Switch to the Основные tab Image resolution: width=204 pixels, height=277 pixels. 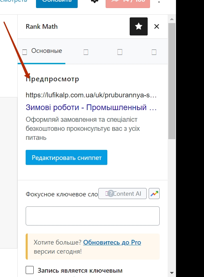pos(42,51)
